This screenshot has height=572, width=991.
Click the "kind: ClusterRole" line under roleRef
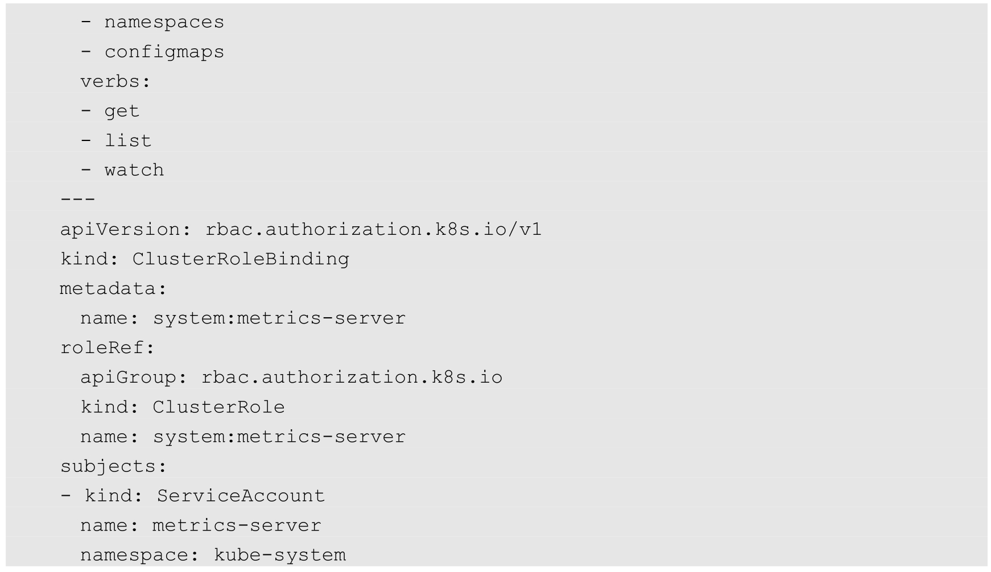coord(182,407)
